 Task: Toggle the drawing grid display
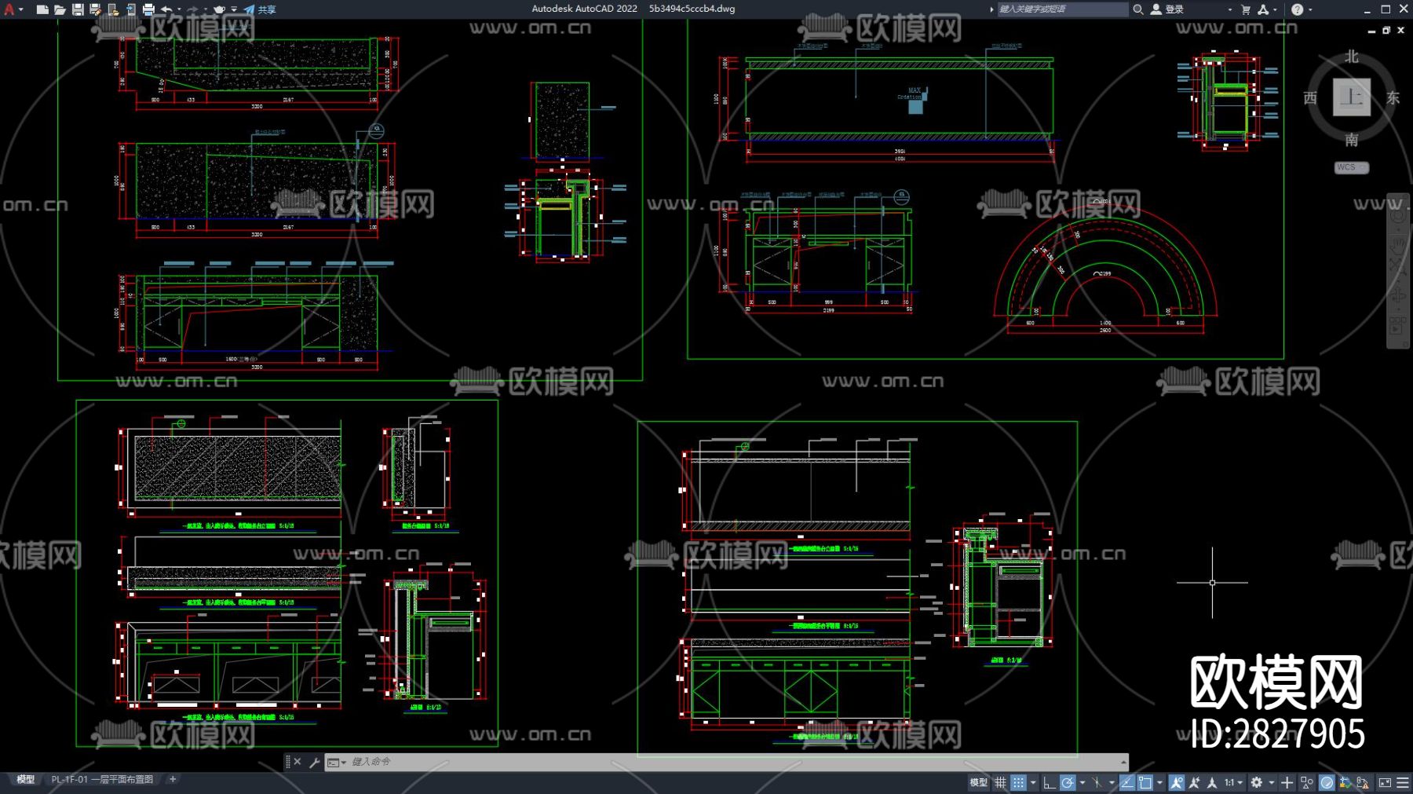(1000, 782)
